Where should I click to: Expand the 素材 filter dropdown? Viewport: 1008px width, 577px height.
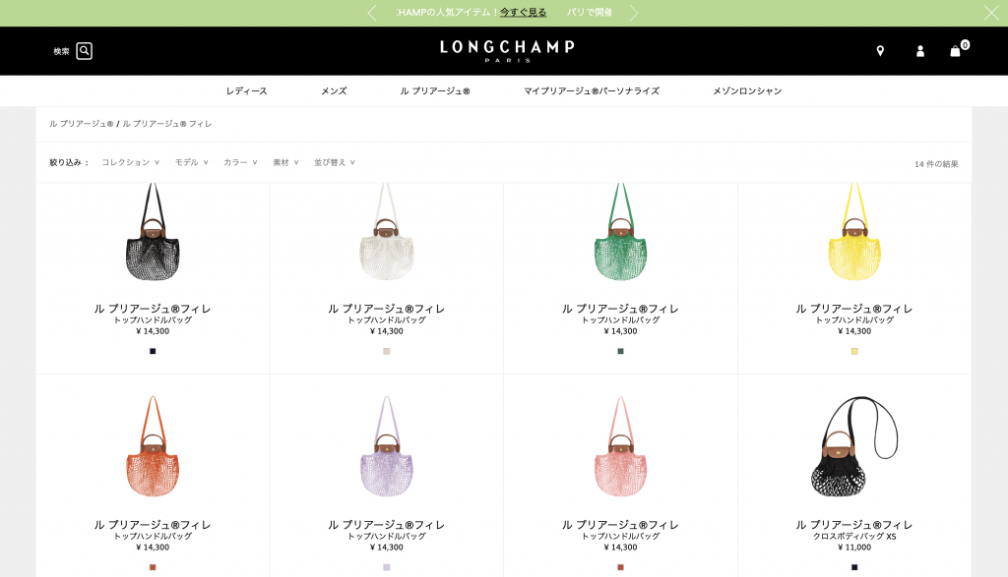click(285, 162)
